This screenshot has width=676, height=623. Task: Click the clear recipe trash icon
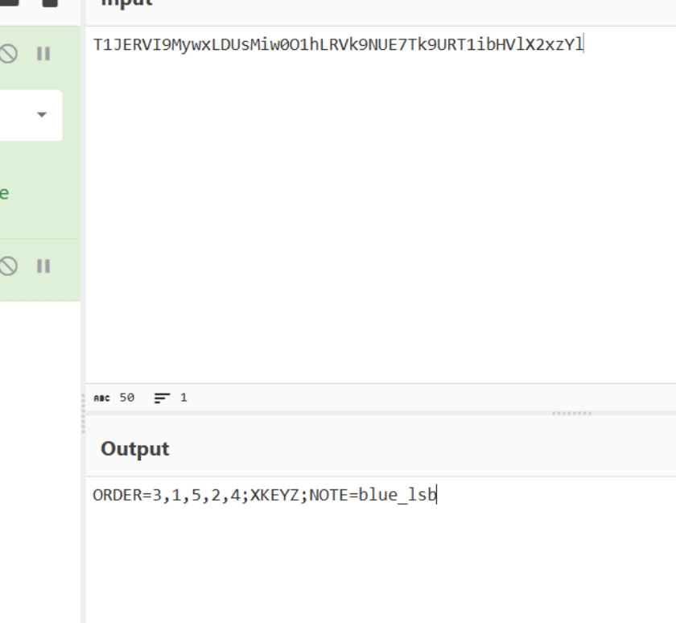(x=50, y=2)
